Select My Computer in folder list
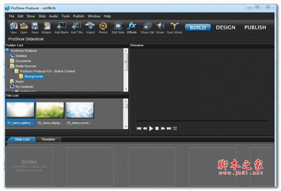Viewport: 281px width, 191px height. pyautogui.click(x=24, y=87)
